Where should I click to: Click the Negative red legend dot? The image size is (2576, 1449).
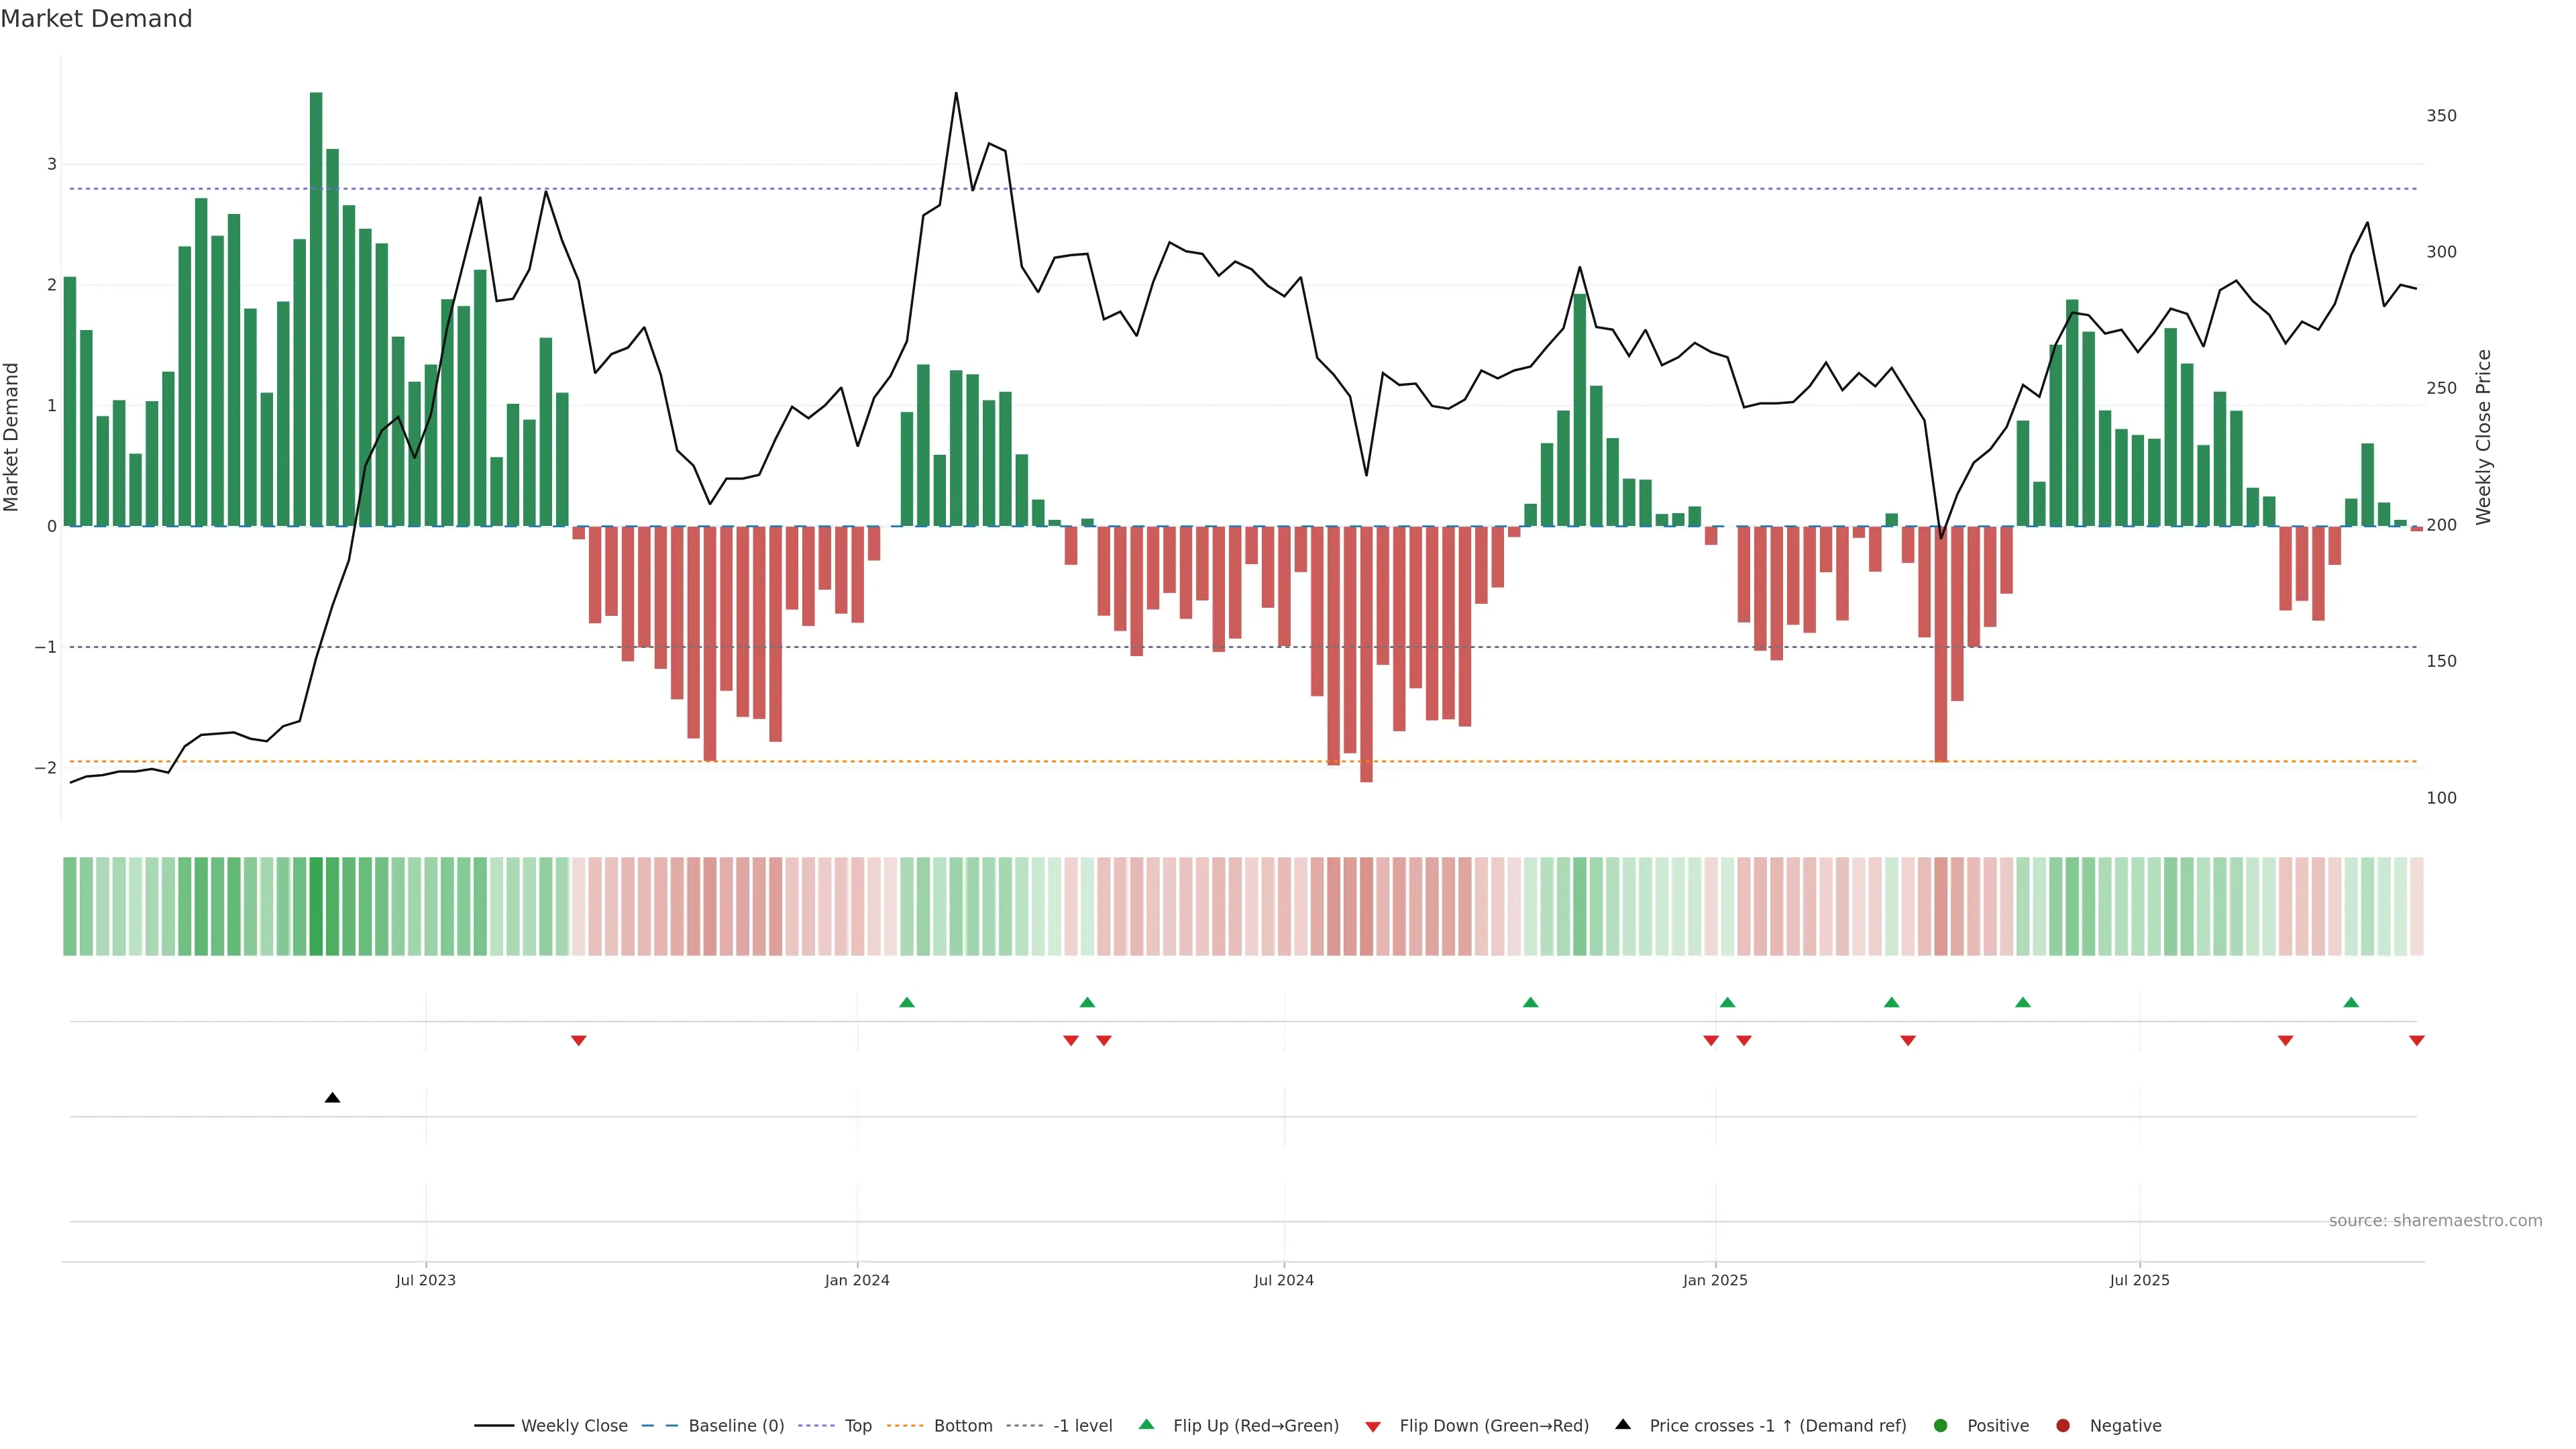[x=2063, y=1426]
